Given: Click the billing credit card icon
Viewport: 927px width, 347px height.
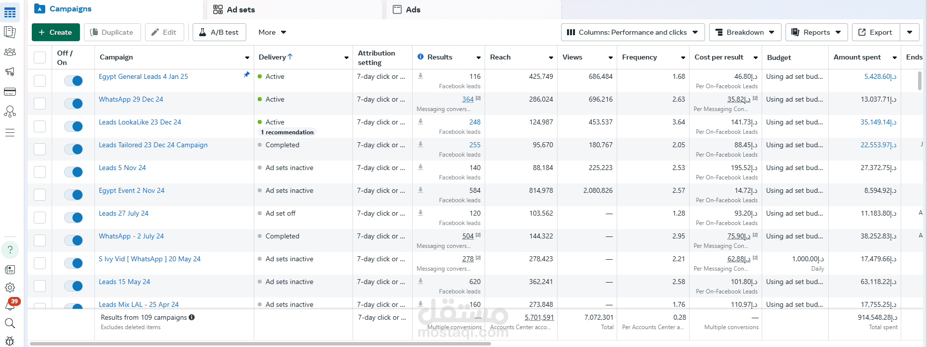Looking at the screenshot, I should pyautogui.click(x=10, y=92).
